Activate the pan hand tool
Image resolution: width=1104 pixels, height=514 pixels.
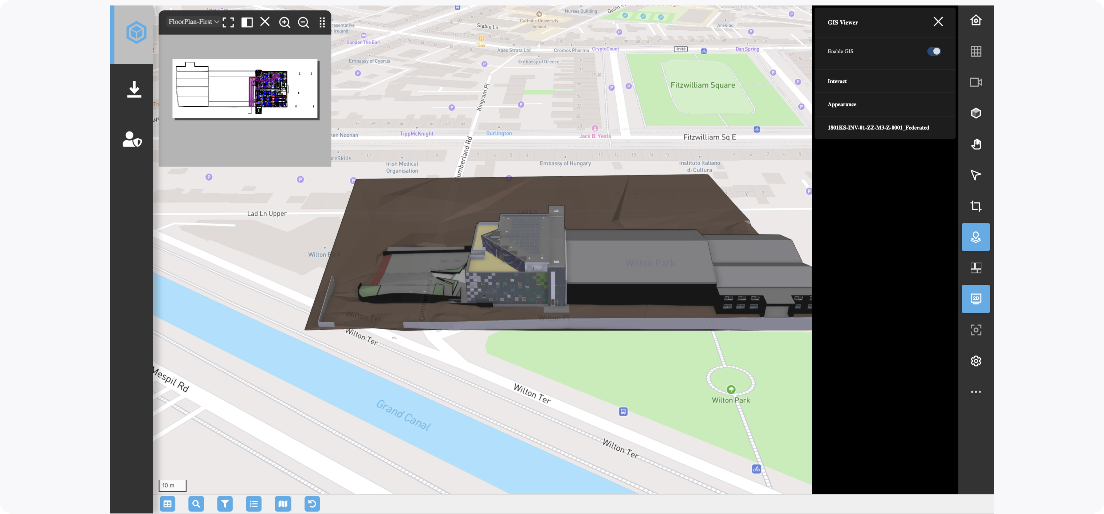pos(976,144)
